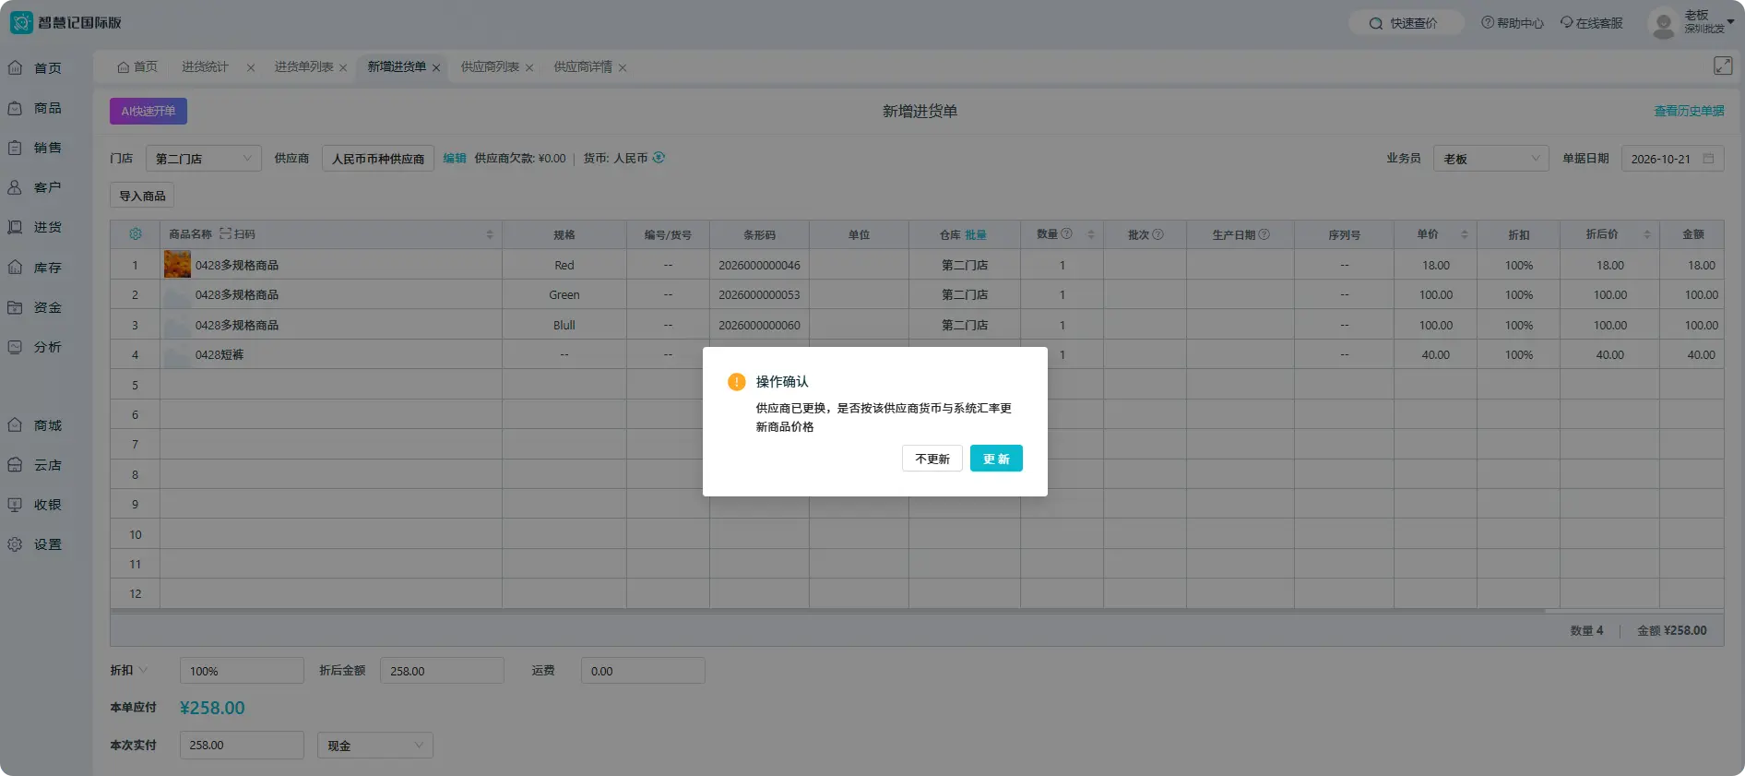The image size is (1745, 776).
Task: Expand the 门店 第二门店 dropdown
Action: pyautogui.click(x=203, y=159)
